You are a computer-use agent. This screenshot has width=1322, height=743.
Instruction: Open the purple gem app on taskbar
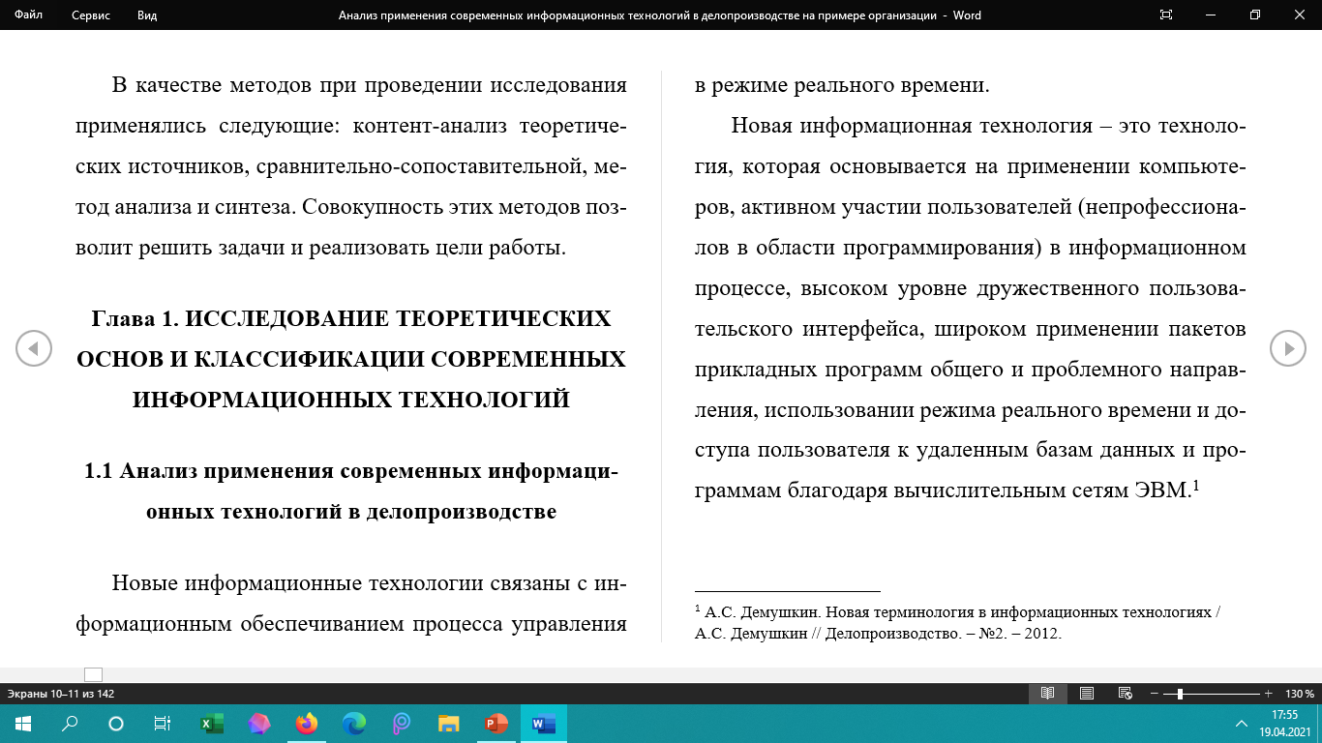click(x=259, y=724)
